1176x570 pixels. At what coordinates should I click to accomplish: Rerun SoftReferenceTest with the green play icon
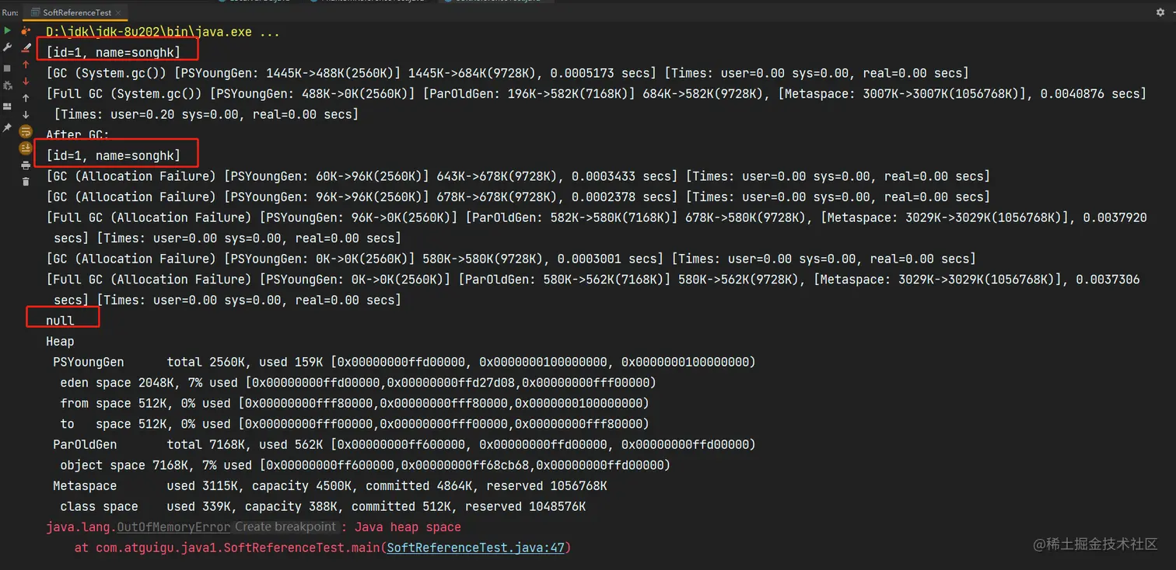(7, 30)
